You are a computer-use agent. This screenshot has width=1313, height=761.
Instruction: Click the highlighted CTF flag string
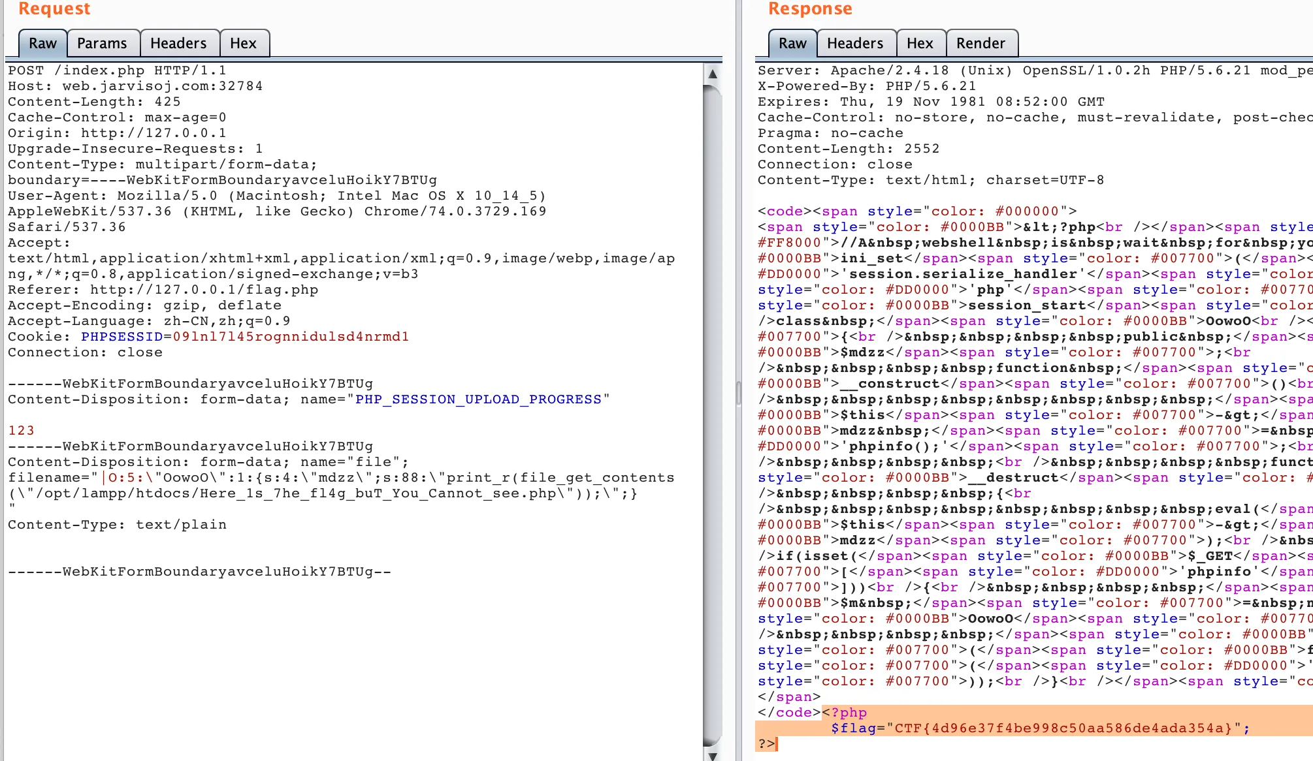1062,728
